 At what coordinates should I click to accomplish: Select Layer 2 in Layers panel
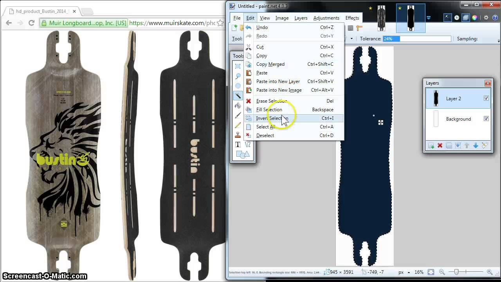tap(458, 98)
